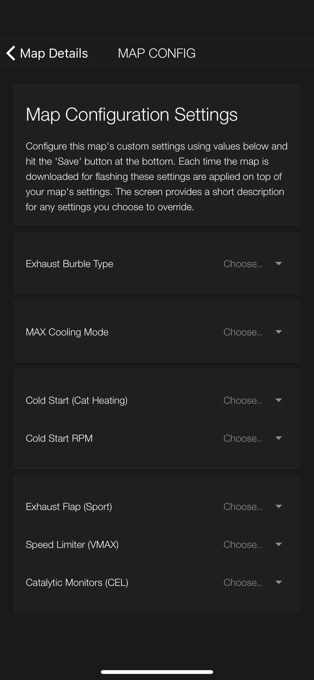Tap arrow icon next to Exhaust Burble Type
314x680 pixels.
tap(279, 264)
